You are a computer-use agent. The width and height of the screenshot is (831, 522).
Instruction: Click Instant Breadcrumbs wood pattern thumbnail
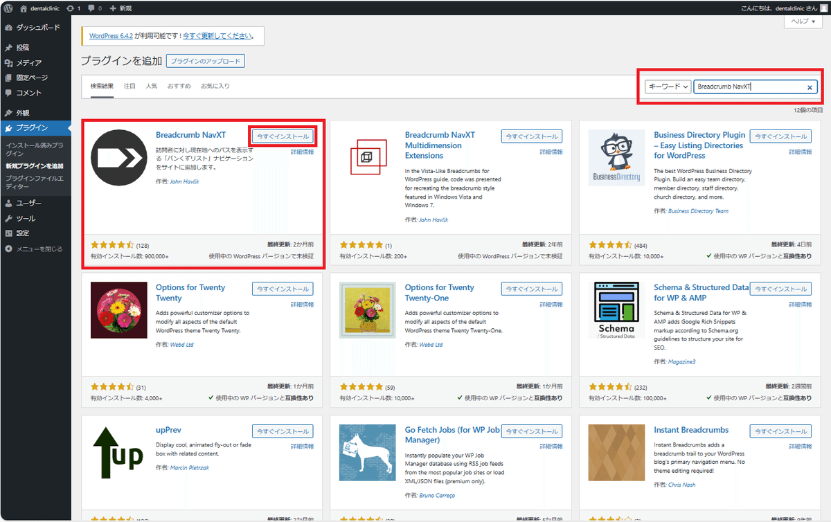(x=617, y=453)
